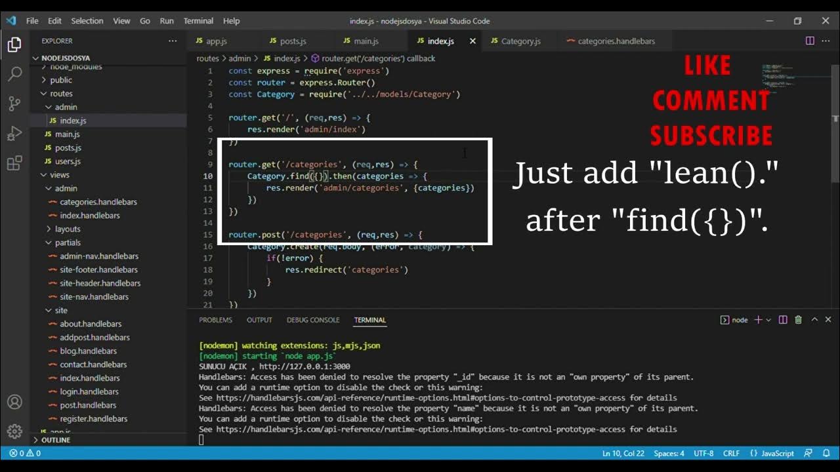Open the Manage gear icon
The width and height of the screenshot is (840, 472).
pyautogui.click(x=14, y=431)
